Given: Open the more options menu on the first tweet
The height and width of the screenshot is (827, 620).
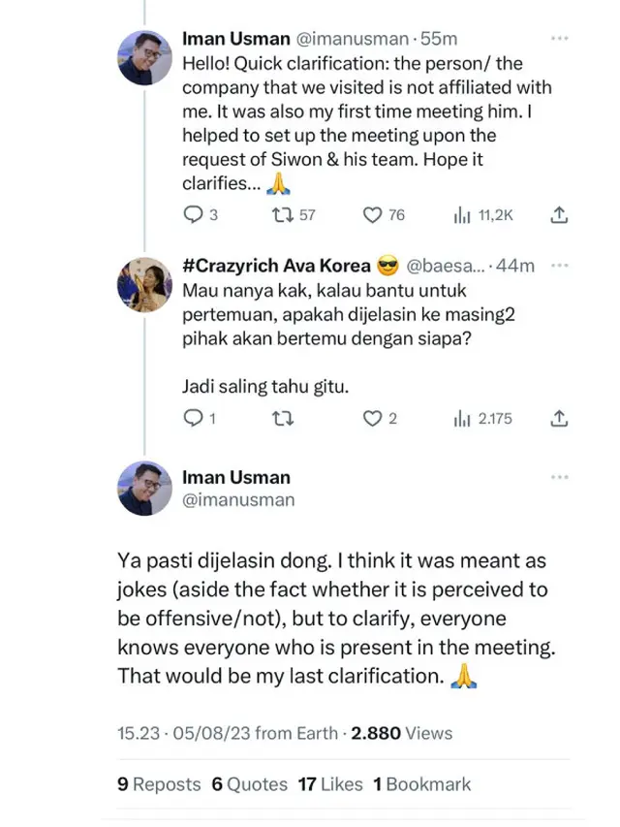Looking at the screenshot, I should (x=559, y=39).
